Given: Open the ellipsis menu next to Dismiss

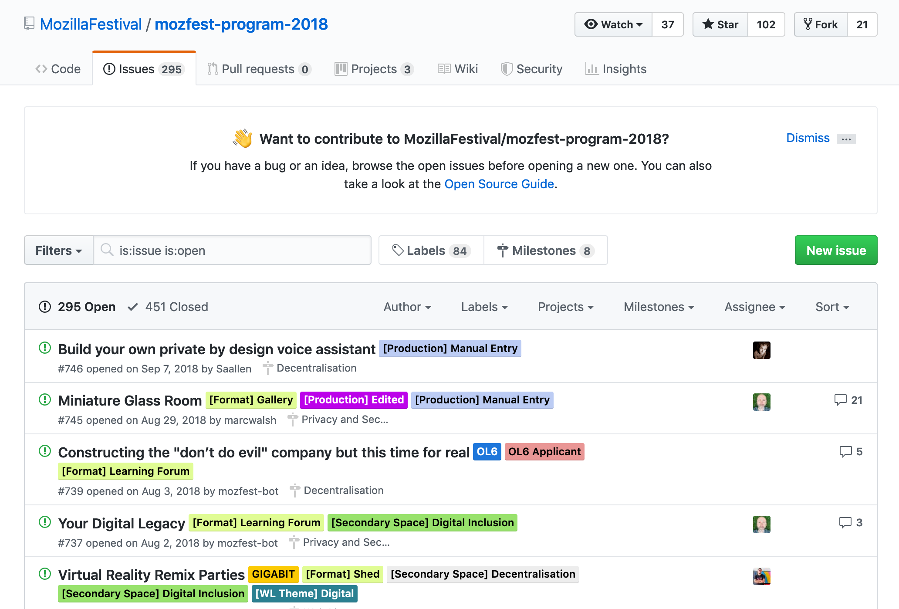Looking at the screenshot, I should tap(846, 139).
